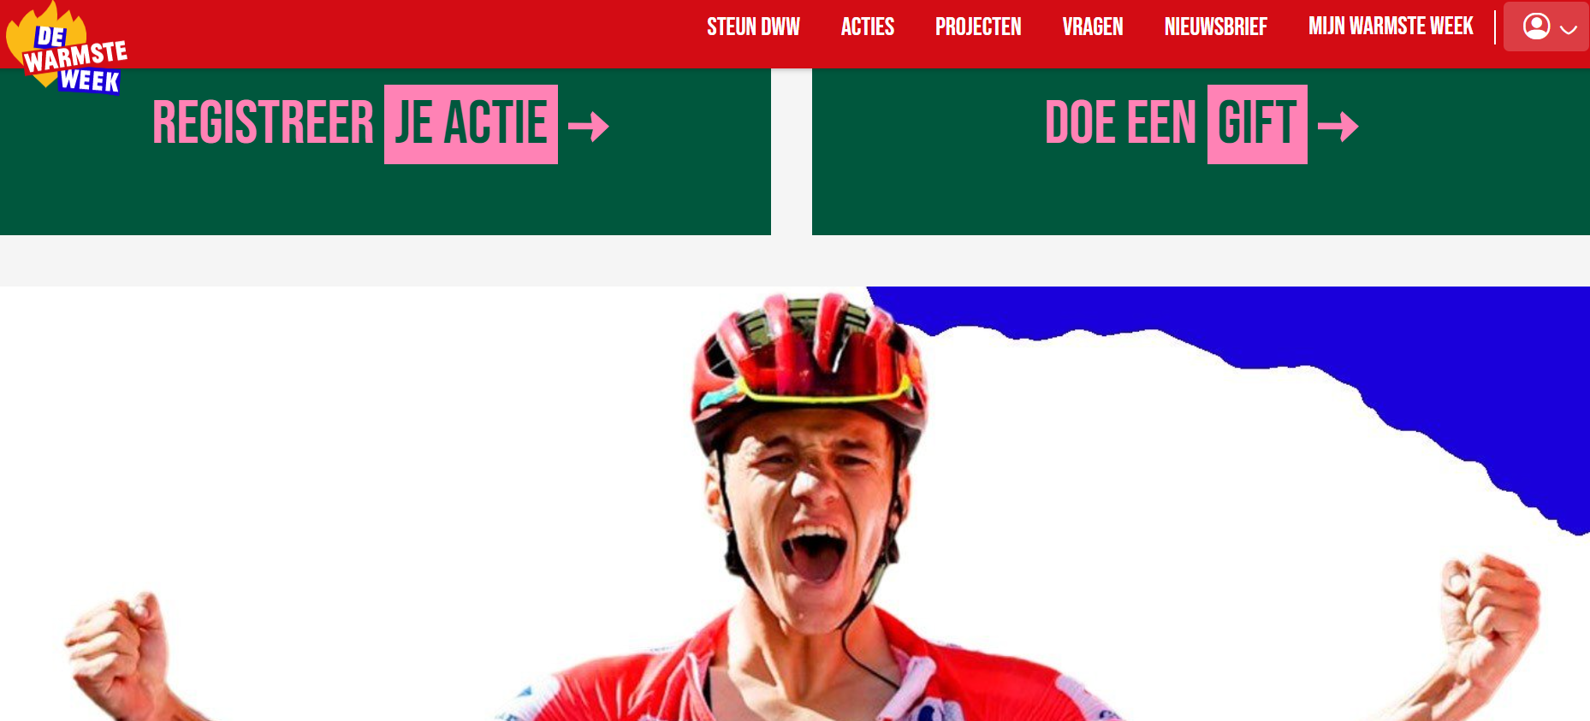Open Mijn Warmste Week
Image resolution: width=1590 pixels, height=721 pixels.
tap(1391, 27)
